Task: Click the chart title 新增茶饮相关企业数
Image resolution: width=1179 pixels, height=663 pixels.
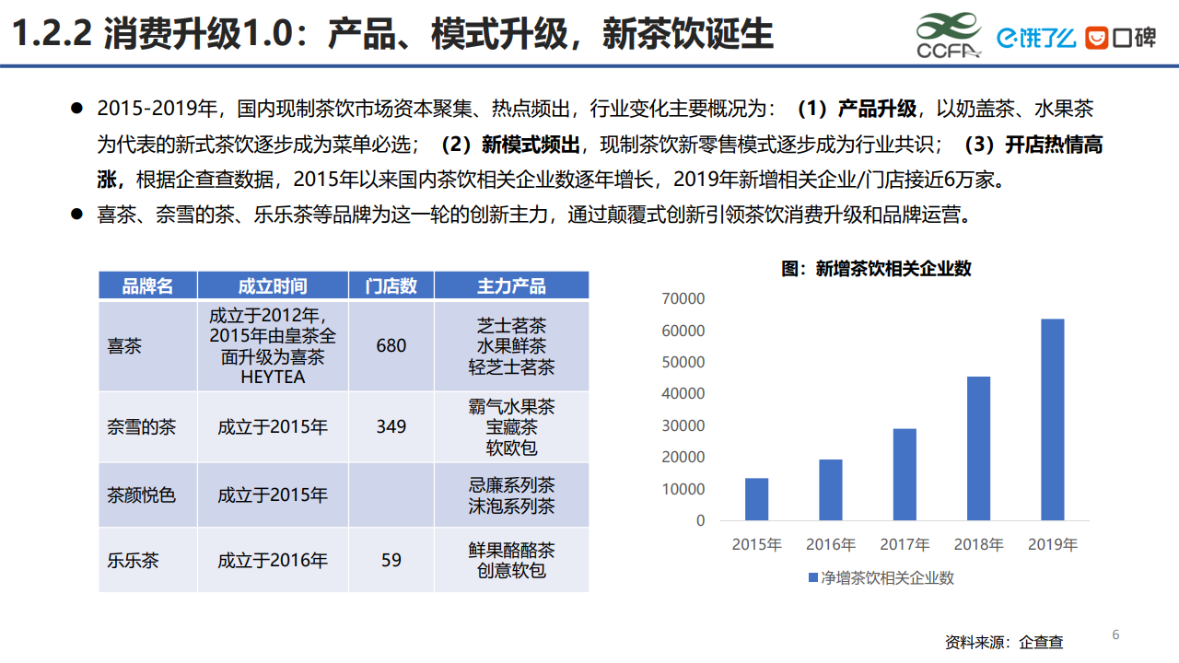Action: (876, 268)
